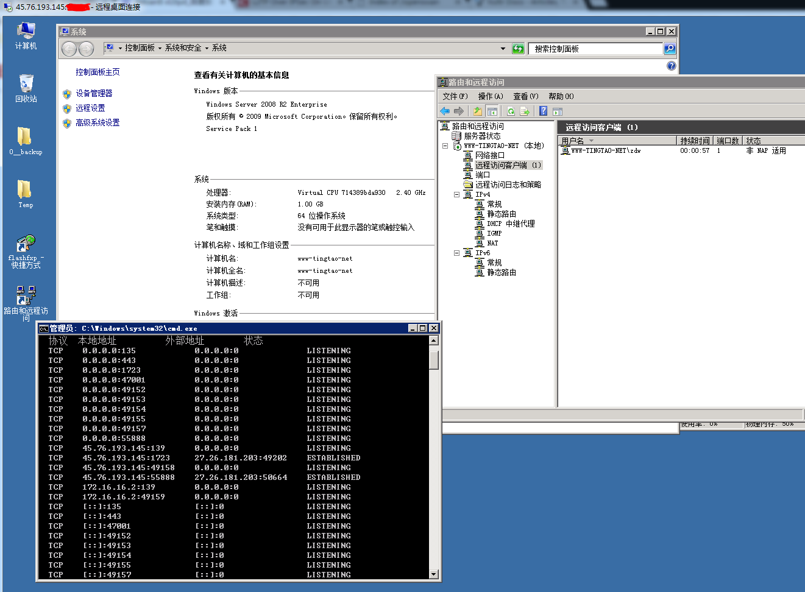This screenshot has height=592, width=805.
Task: Open 远程设置 link
Action: pos(90,108)
